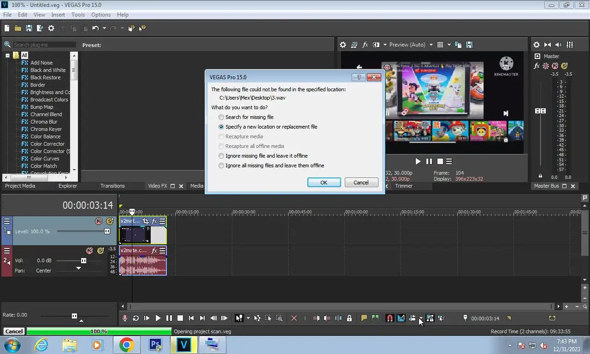Open split screen view dropdown arrow
590x354 pixels.
pos(385,45)
